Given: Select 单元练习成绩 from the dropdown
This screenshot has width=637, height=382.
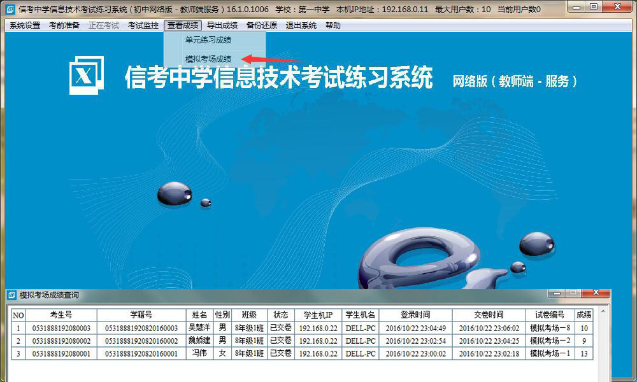Looking at the screenshot, I should click(x=208, y=40).
